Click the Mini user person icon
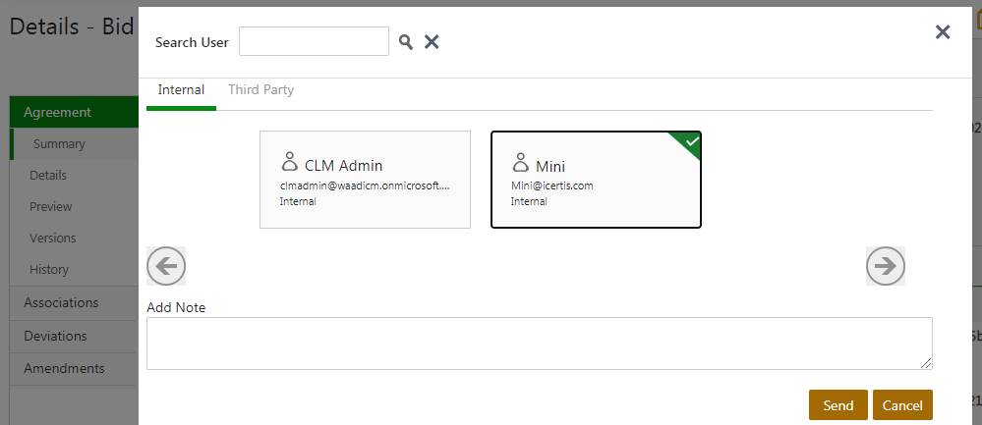 tap(520, 162)
